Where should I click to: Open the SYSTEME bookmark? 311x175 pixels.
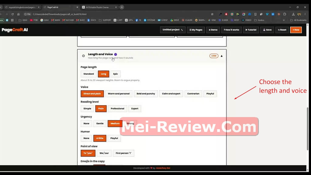[149, 20]
